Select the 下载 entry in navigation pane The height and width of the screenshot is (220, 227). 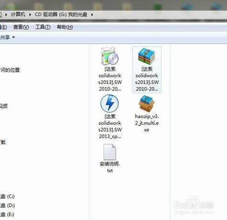[x=3, y=142]
